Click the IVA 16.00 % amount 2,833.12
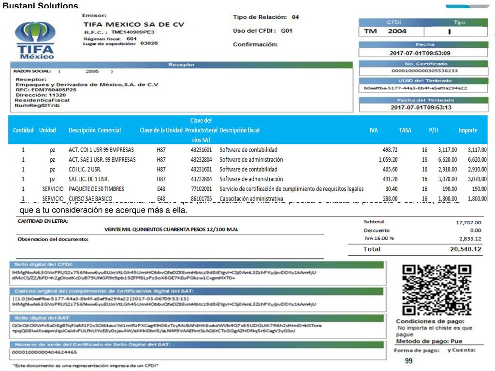This screenshot has height=371, width=495. coord(470,239)
